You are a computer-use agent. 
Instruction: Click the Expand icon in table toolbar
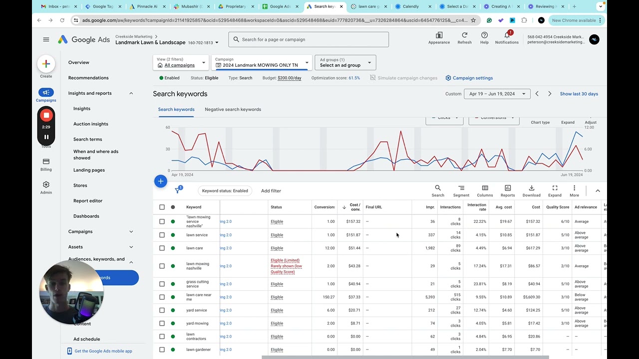click(555, 188)
